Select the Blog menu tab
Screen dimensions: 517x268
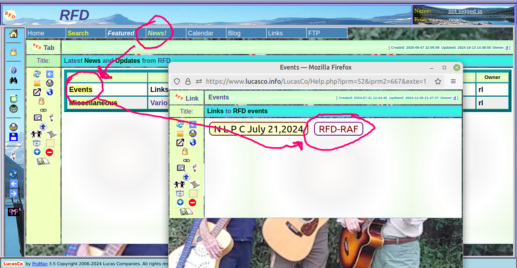(x=234, y=33)
